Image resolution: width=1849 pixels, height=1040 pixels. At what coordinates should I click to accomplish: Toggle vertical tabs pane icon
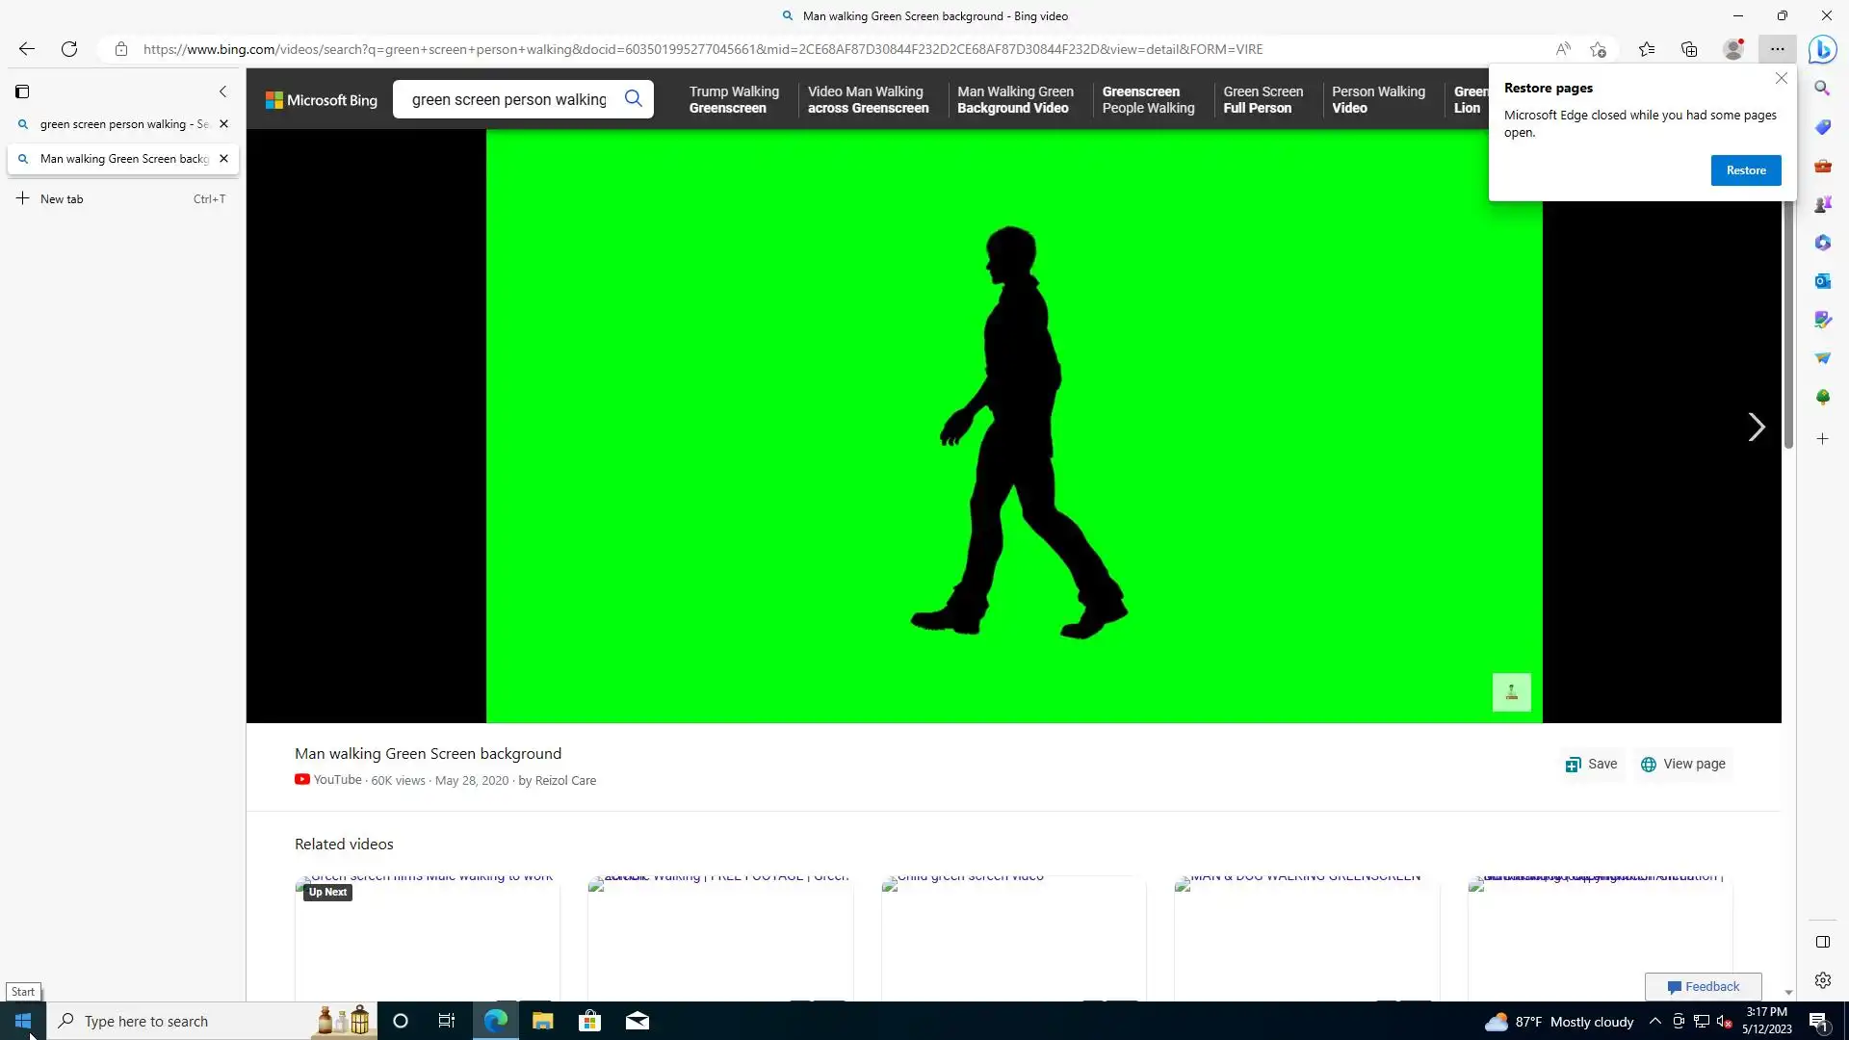pos(22,91)
